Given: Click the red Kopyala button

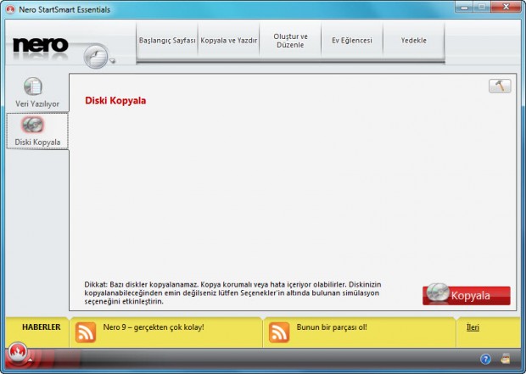Looking at the screenshot, I should click(467, 295).
